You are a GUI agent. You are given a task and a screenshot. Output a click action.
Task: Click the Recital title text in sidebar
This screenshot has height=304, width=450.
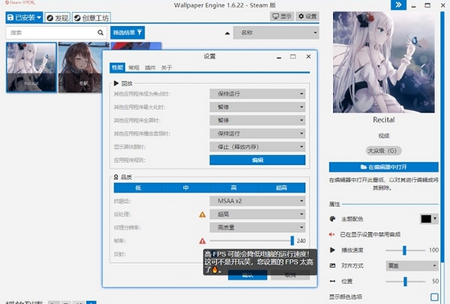point(384,120)
